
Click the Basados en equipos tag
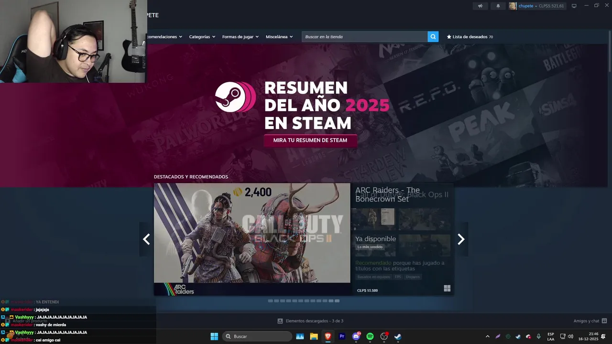[373, 277]
